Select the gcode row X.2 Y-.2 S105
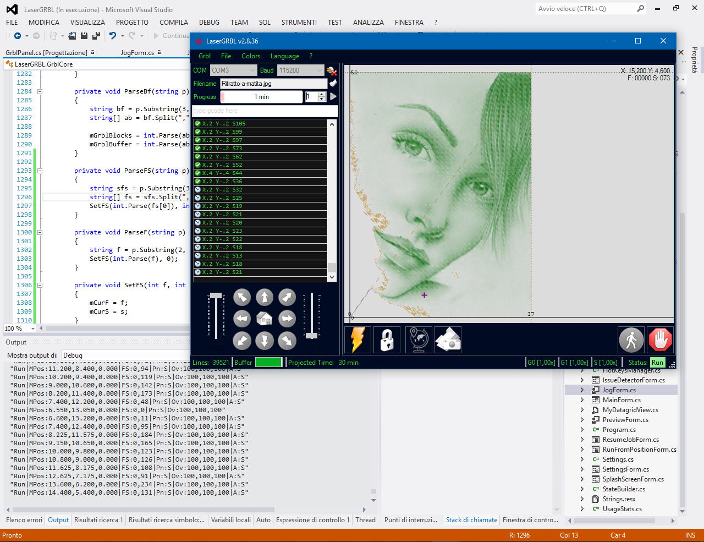704x542 pixels. [x=260, y=124]
